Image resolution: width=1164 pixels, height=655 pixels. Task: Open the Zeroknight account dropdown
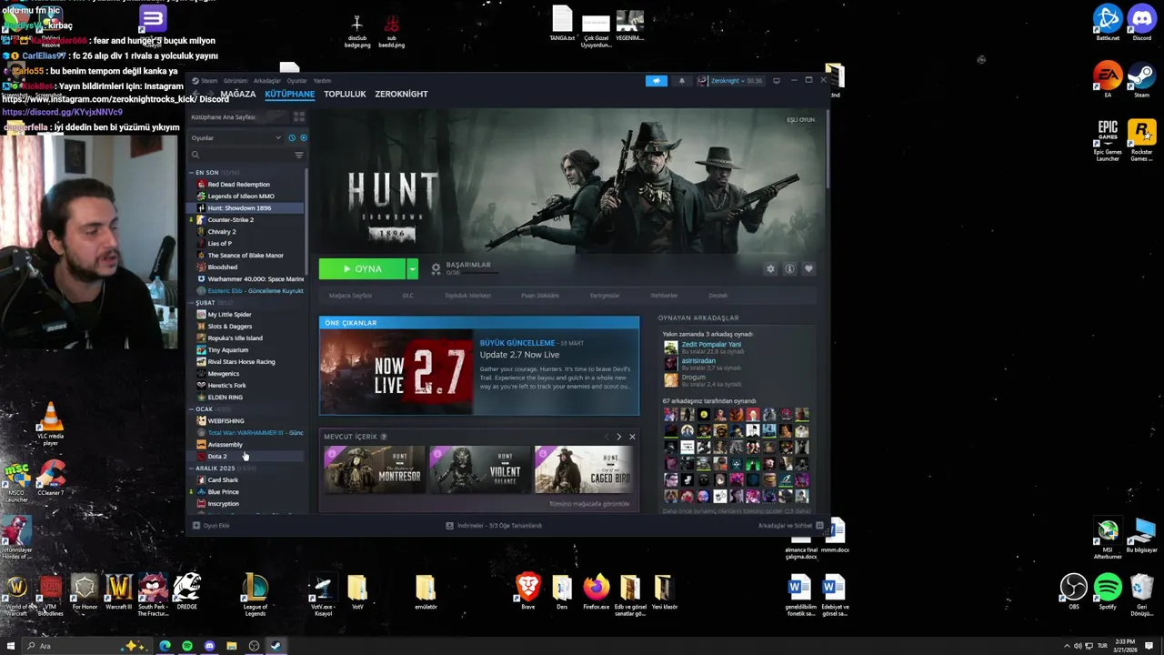(x=730, y=81)
